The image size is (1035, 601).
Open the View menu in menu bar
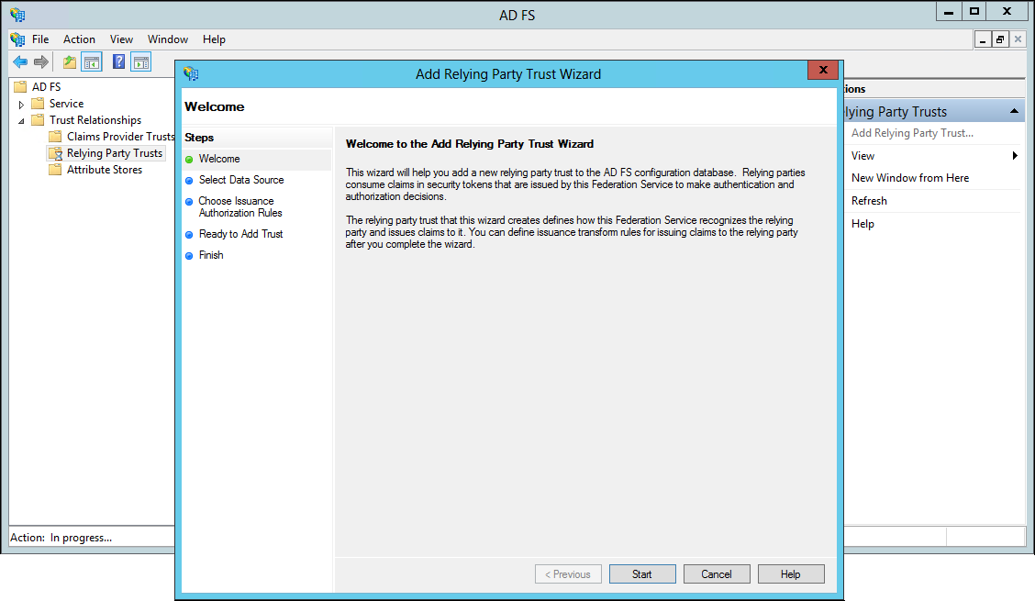coord(121,39)
